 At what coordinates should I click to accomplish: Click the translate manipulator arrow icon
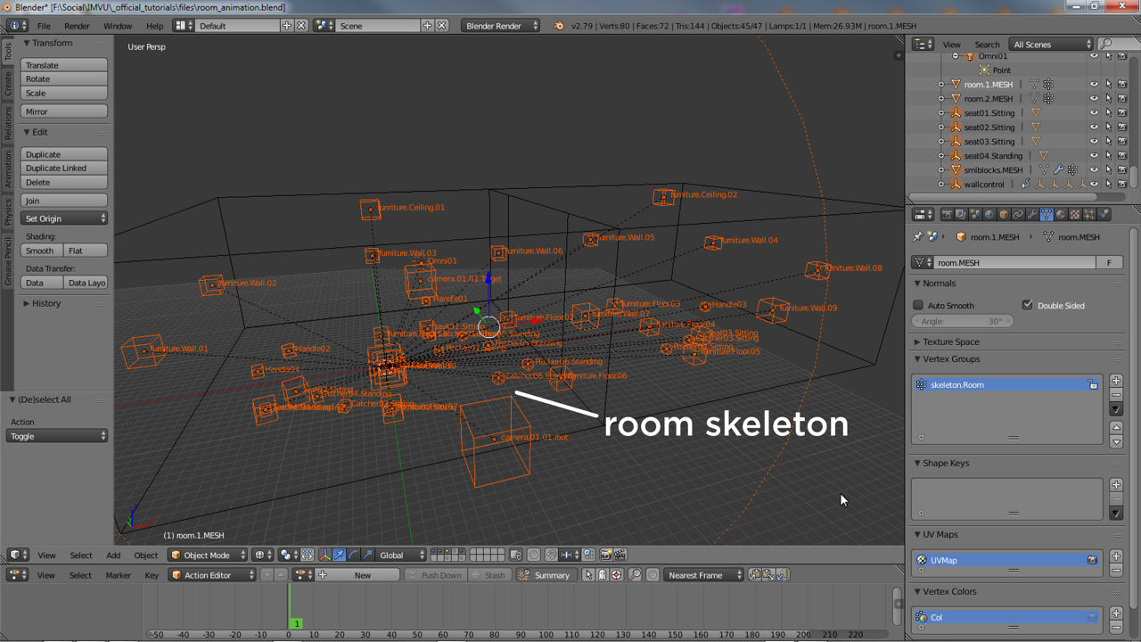(339, 555)
